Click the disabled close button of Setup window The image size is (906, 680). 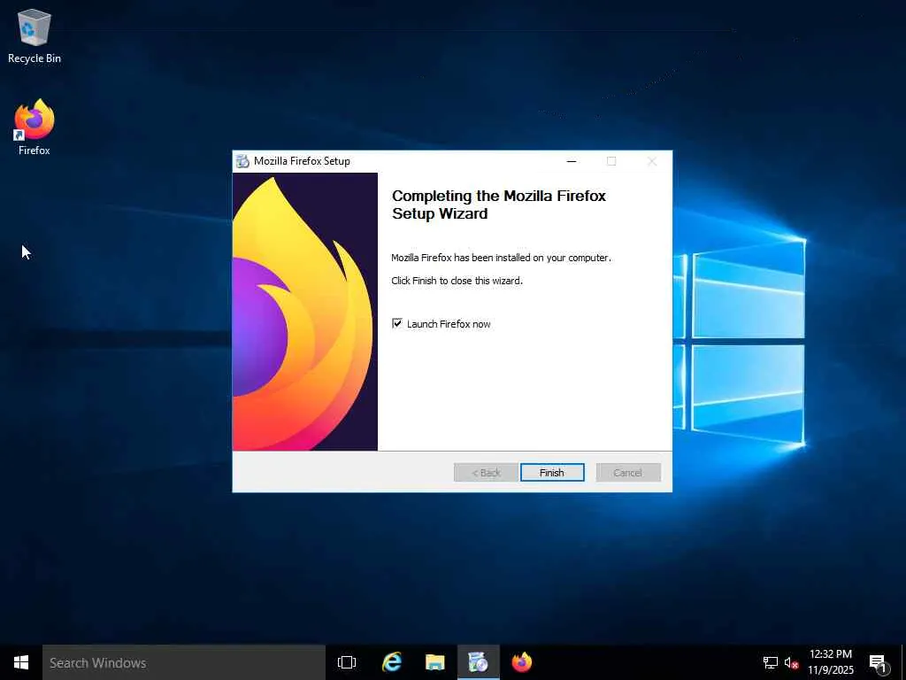[652, 161]
